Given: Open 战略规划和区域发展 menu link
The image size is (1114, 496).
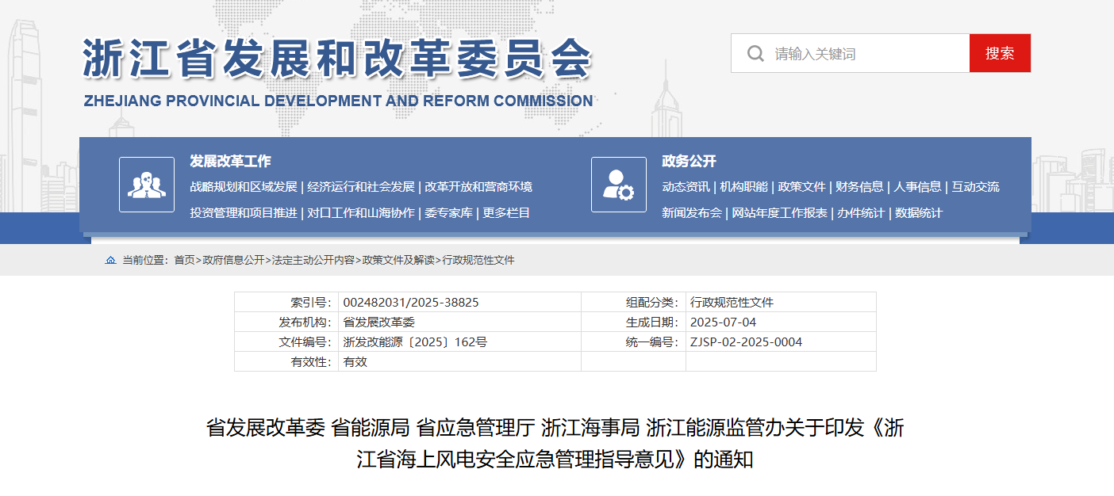Looking at the screenshot, I should coord(244,187).
